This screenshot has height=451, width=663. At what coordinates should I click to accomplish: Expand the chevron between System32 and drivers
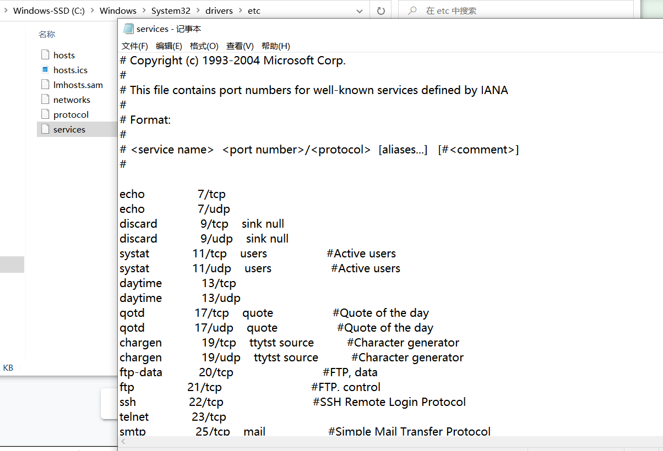click(x=198, y=10)
